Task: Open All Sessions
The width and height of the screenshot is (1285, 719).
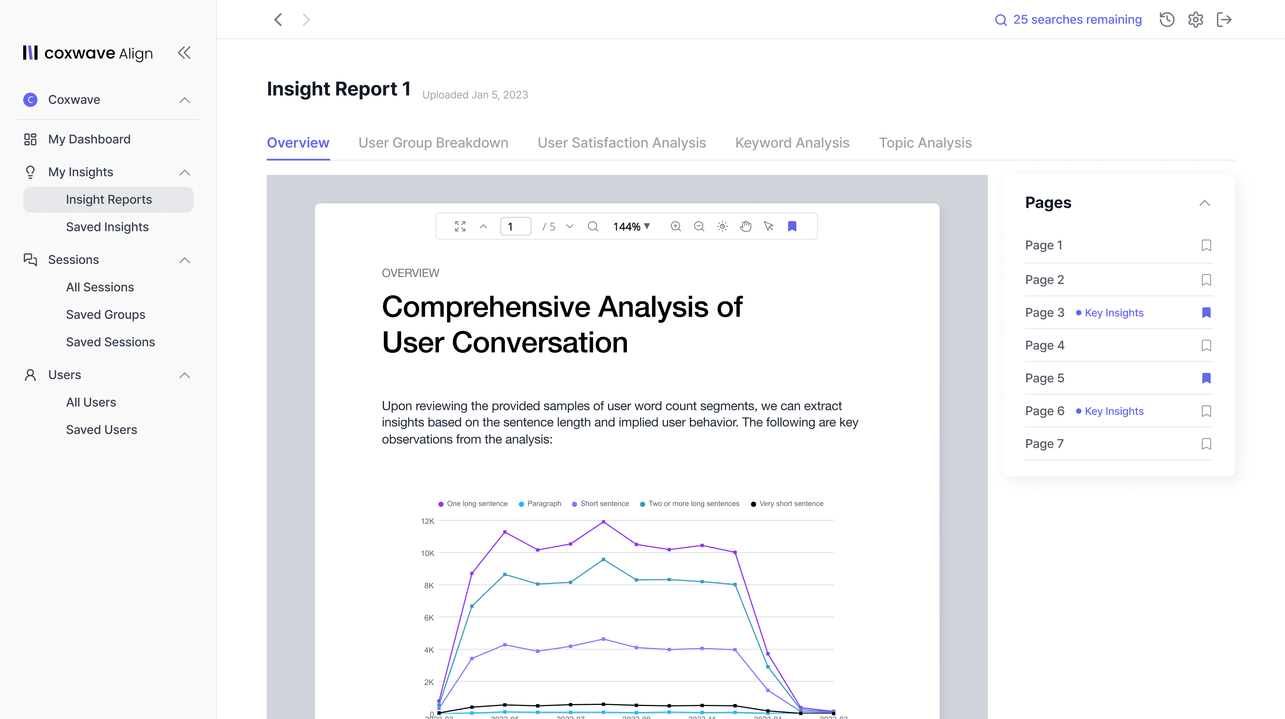Action: click(100, 287)
